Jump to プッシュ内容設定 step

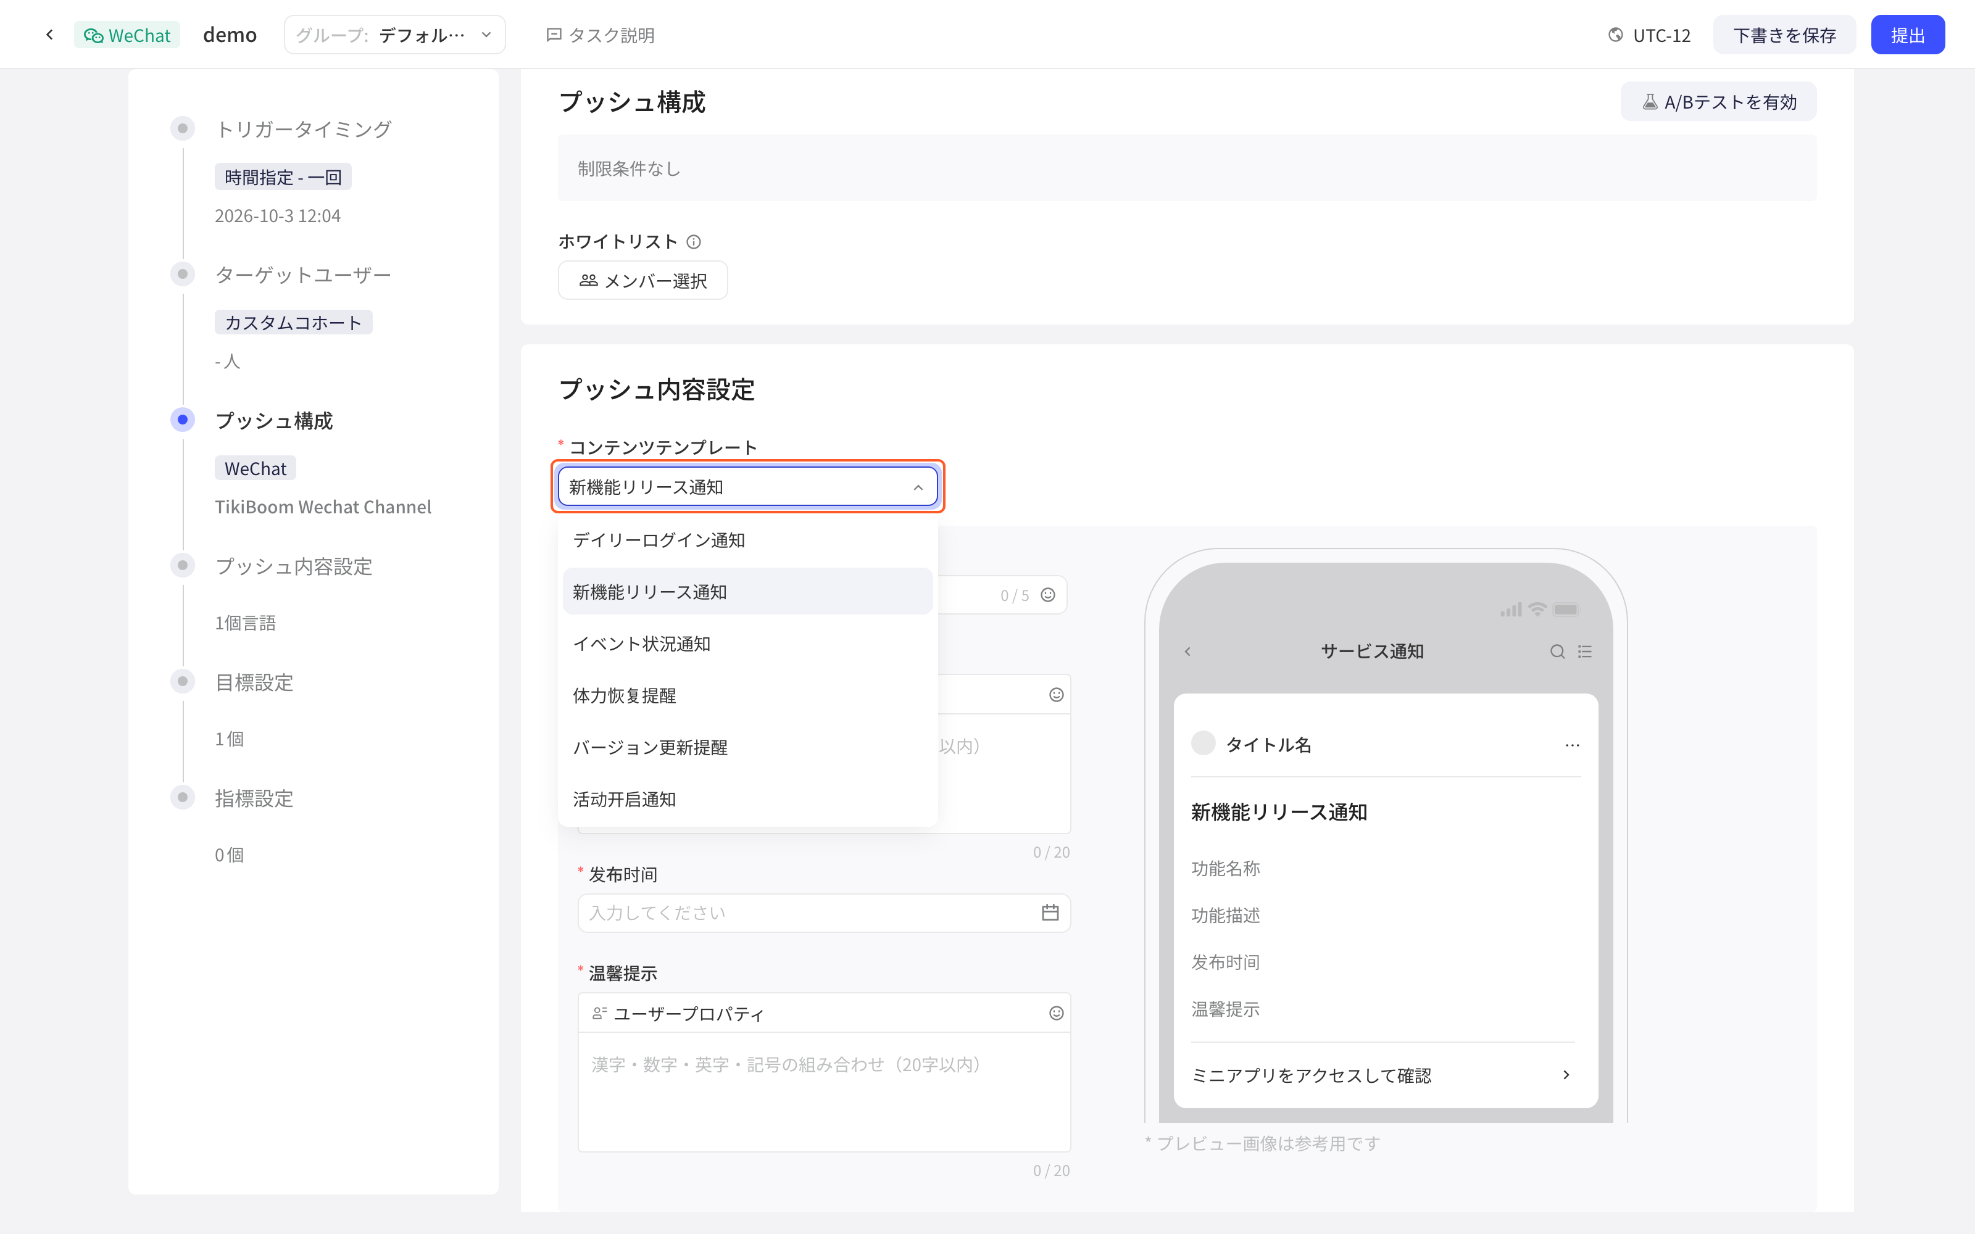[294, 566]
